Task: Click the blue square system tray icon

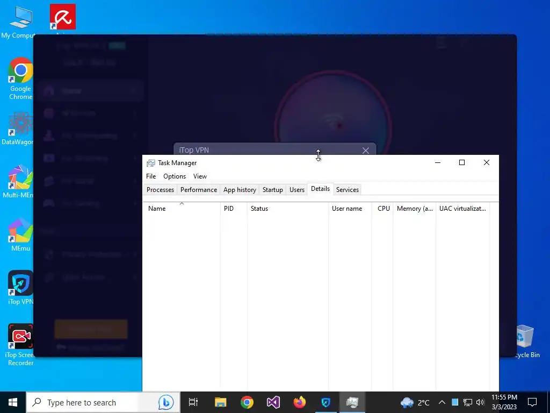Action: point(455,402)
